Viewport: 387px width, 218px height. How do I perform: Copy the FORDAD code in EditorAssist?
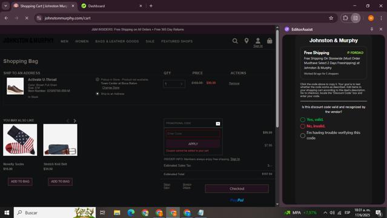pos(355,53)
